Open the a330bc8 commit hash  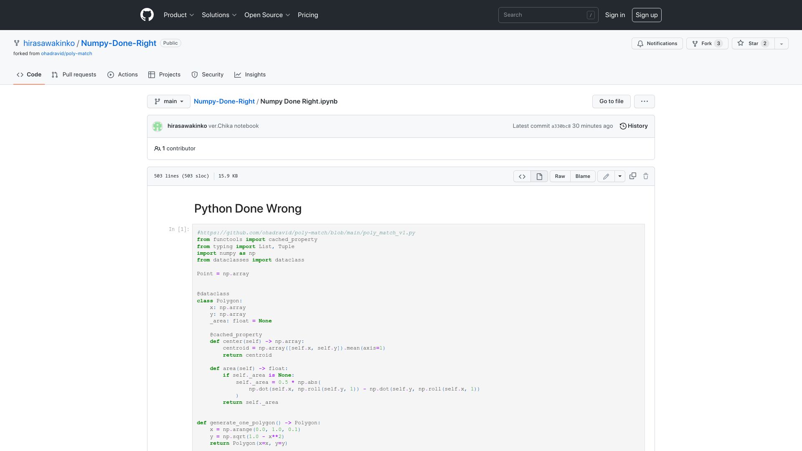561,126
